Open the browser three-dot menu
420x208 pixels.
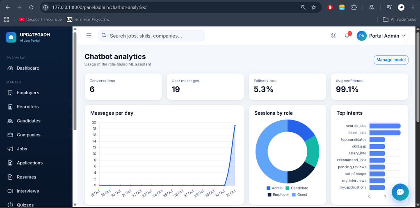click(413, 7)
